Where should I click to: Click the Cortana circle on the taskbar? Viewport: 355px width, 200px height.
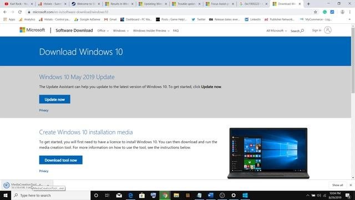click(96, 195)
